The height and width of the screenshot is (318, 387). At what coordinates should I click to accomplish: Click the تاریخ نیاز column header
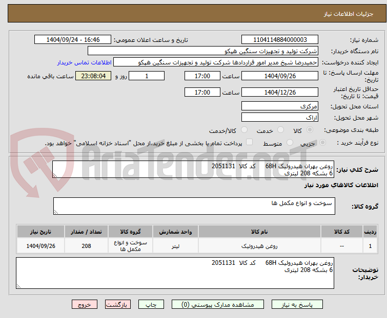pyautogui.click(x=40, y=232)
